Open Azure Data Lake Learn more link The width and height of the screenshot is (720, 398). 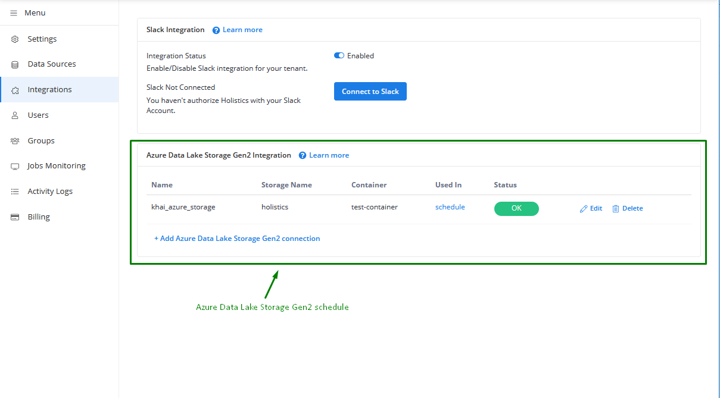[x=329, y=155]
